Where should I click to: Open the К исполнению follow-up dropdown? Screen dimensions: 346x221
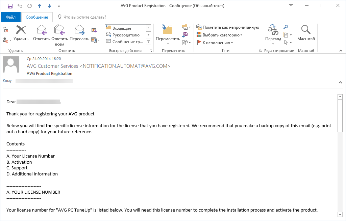[x=215, y=43]
